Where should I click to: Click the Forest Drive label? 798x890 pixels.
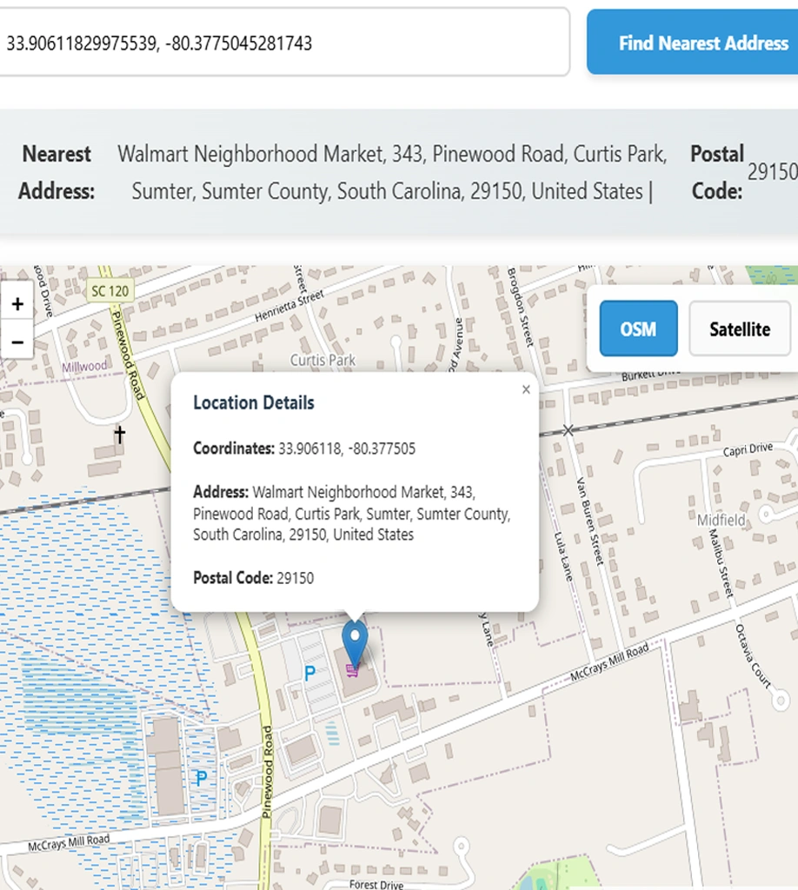pos(376,884)
